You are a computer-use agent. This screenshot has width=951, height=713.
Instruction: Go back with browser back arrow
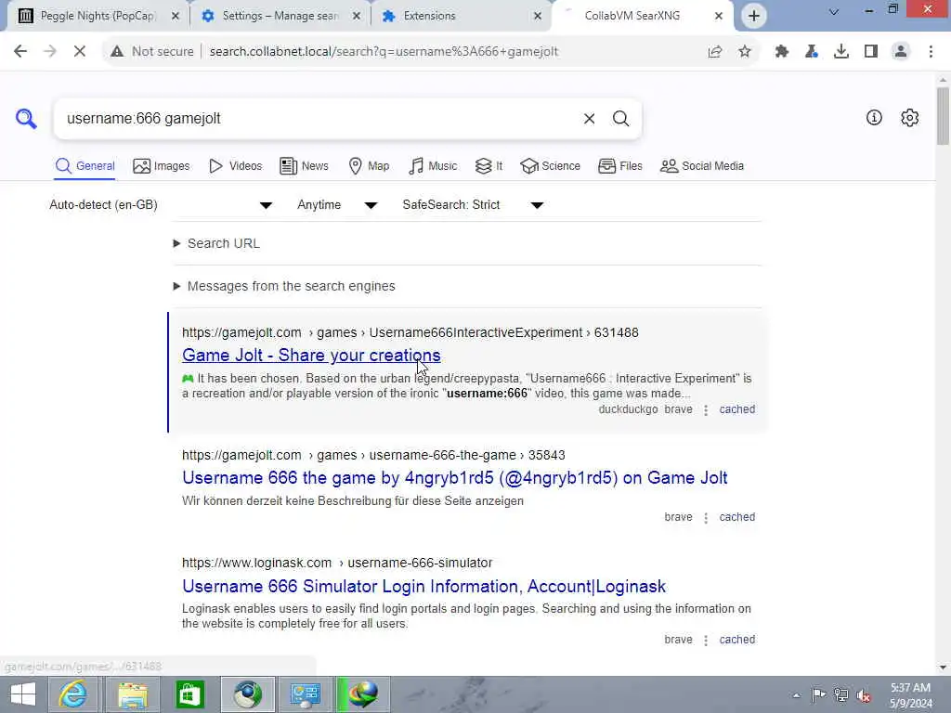[x=20, y=52]
